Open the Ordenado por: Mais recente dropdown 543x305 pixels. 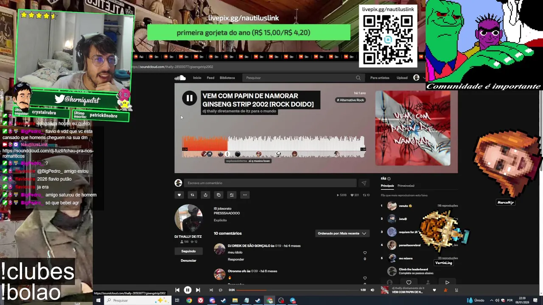coord(342,233)
